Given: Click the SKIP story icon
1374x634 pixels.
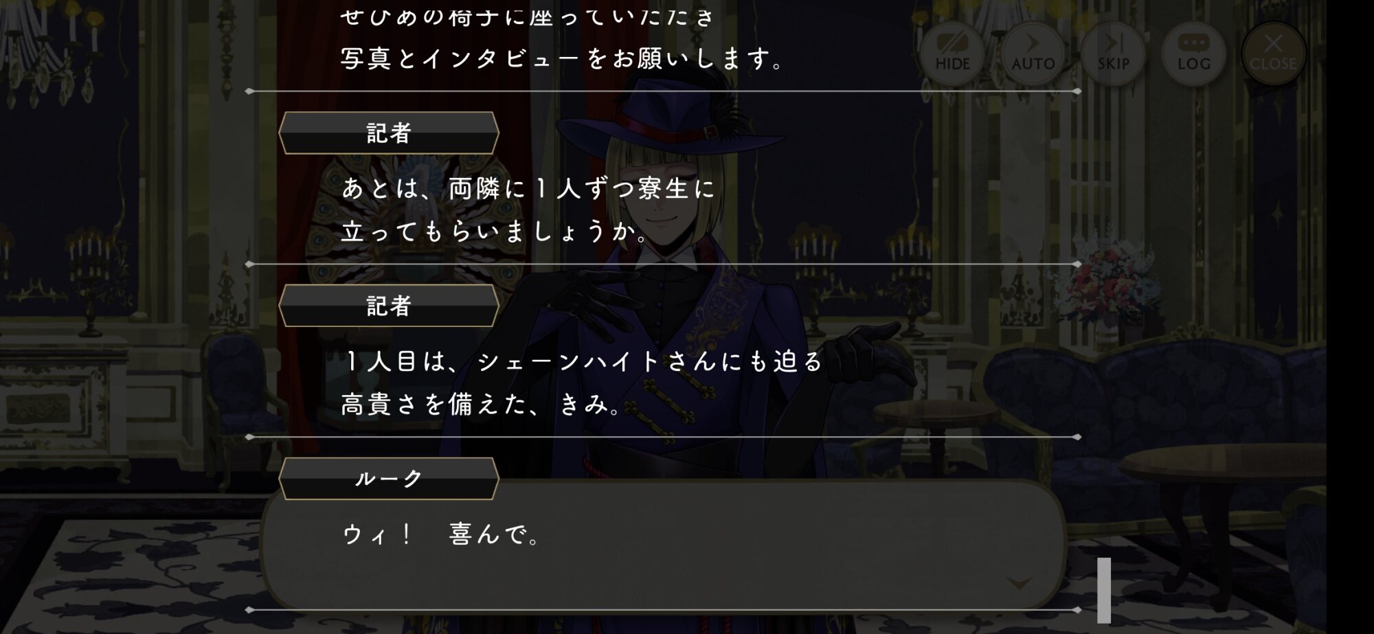Looking at the screenshot, I should tap(1113, 54).
